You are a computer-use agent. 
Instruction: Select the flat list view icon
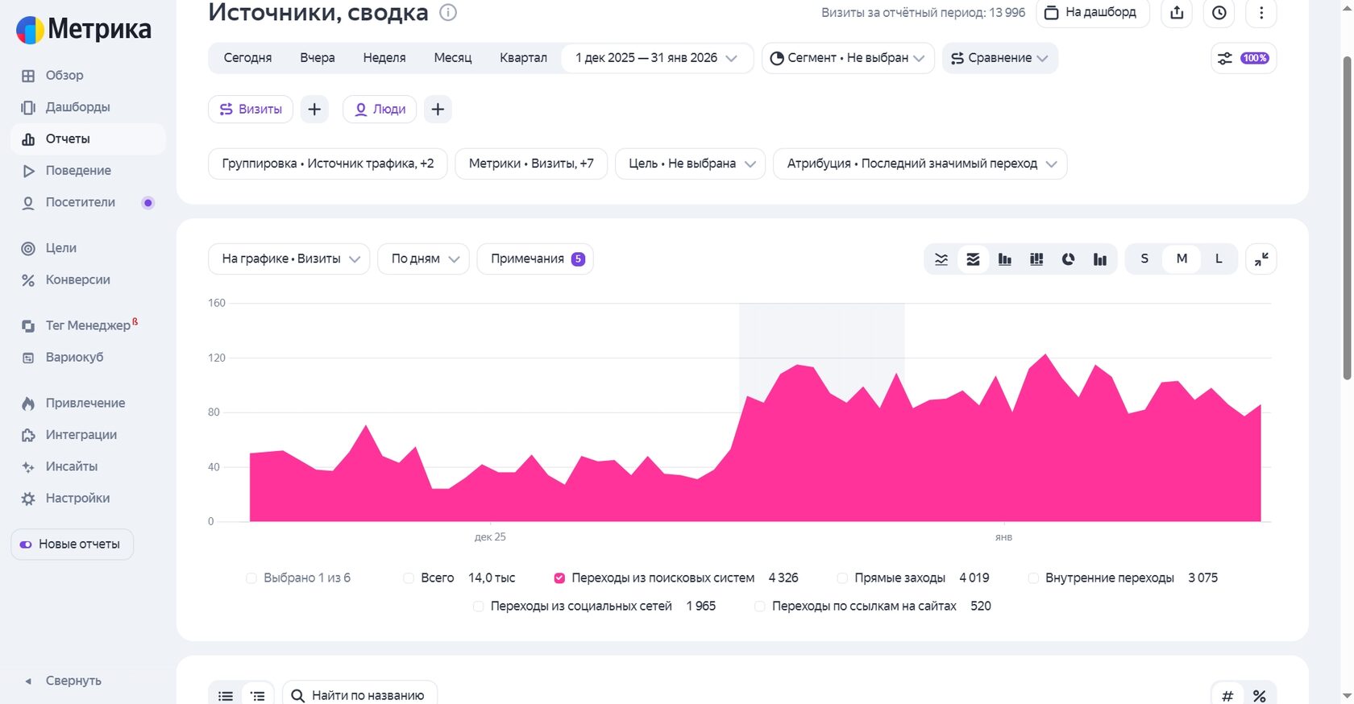click(x=226, y=695)
